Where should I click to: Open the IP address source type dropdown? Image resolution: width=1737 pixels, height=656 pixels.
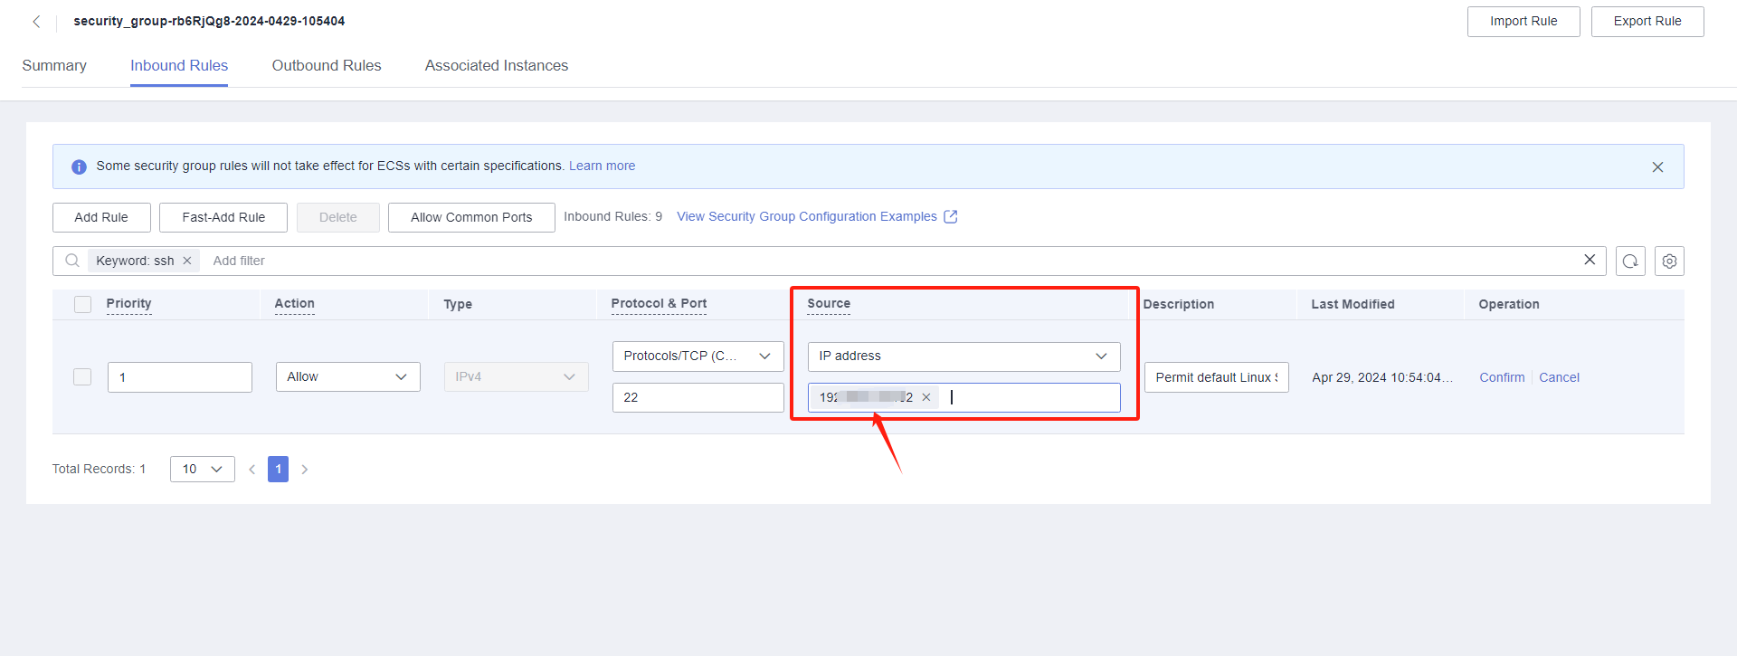click(x=963, y=356)
